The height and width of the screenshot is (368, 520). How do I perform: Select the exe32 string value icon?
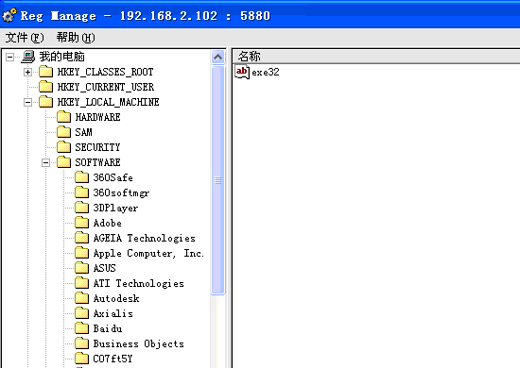(242, 72)
